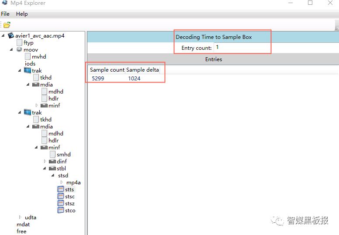Collapse the stsd node

click(x=53, y=175)
